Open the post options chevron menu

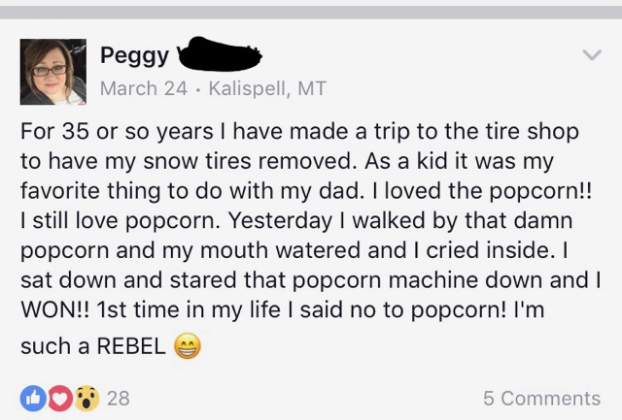(591, 57)
